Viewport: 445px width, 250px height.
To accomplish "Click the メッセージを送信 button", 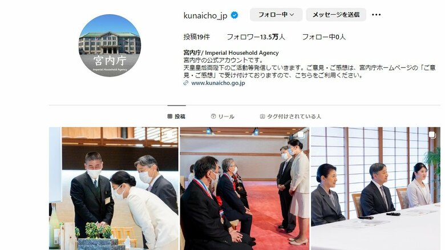I will click(336, 14).
